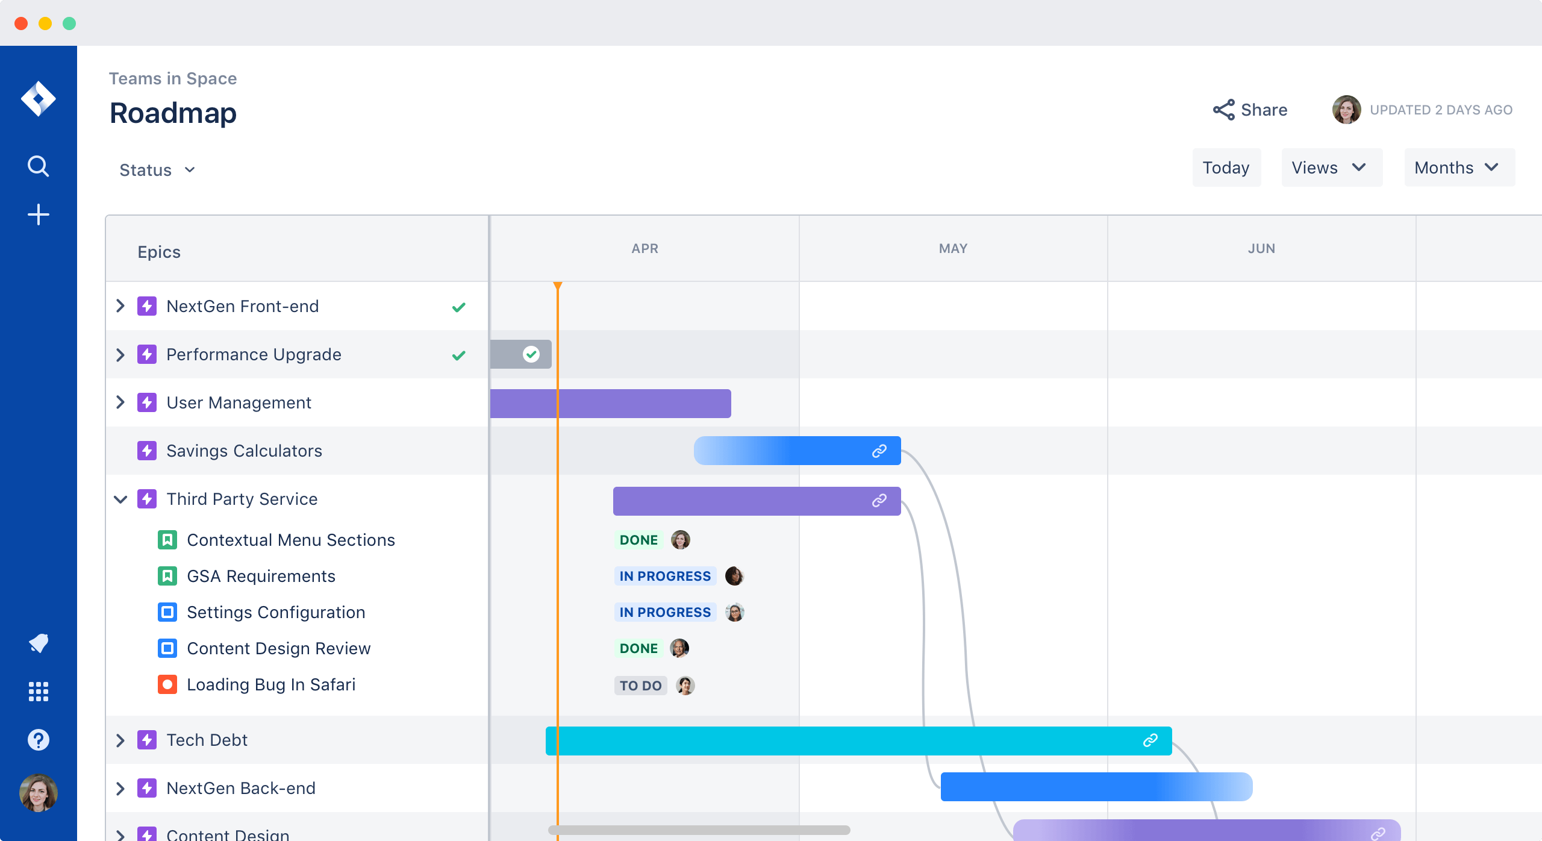Click the notifications/flag icon in the sidebar

(39, 642)
